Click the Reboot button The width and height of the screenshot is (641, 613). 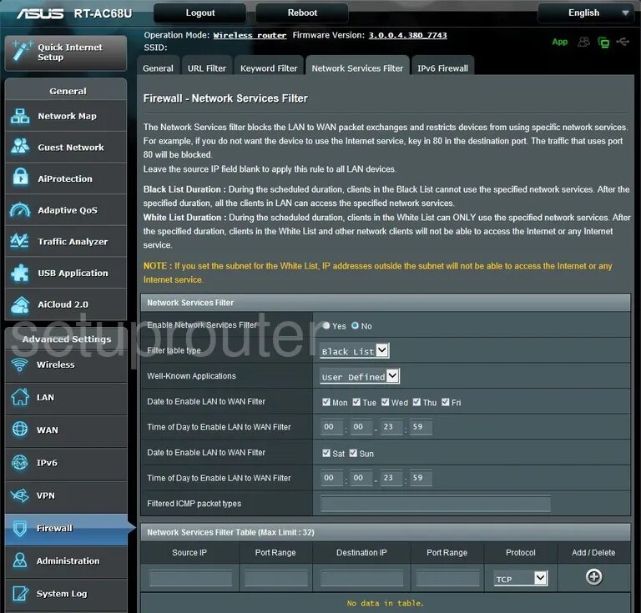[x=302, y=13]
